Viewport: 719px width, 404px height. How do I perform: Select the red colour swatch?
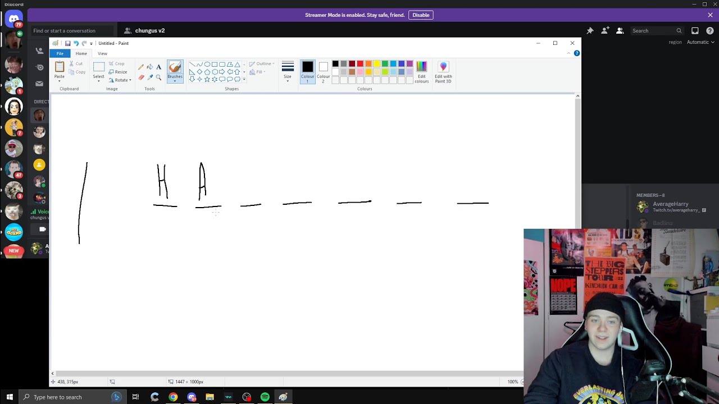360,64
